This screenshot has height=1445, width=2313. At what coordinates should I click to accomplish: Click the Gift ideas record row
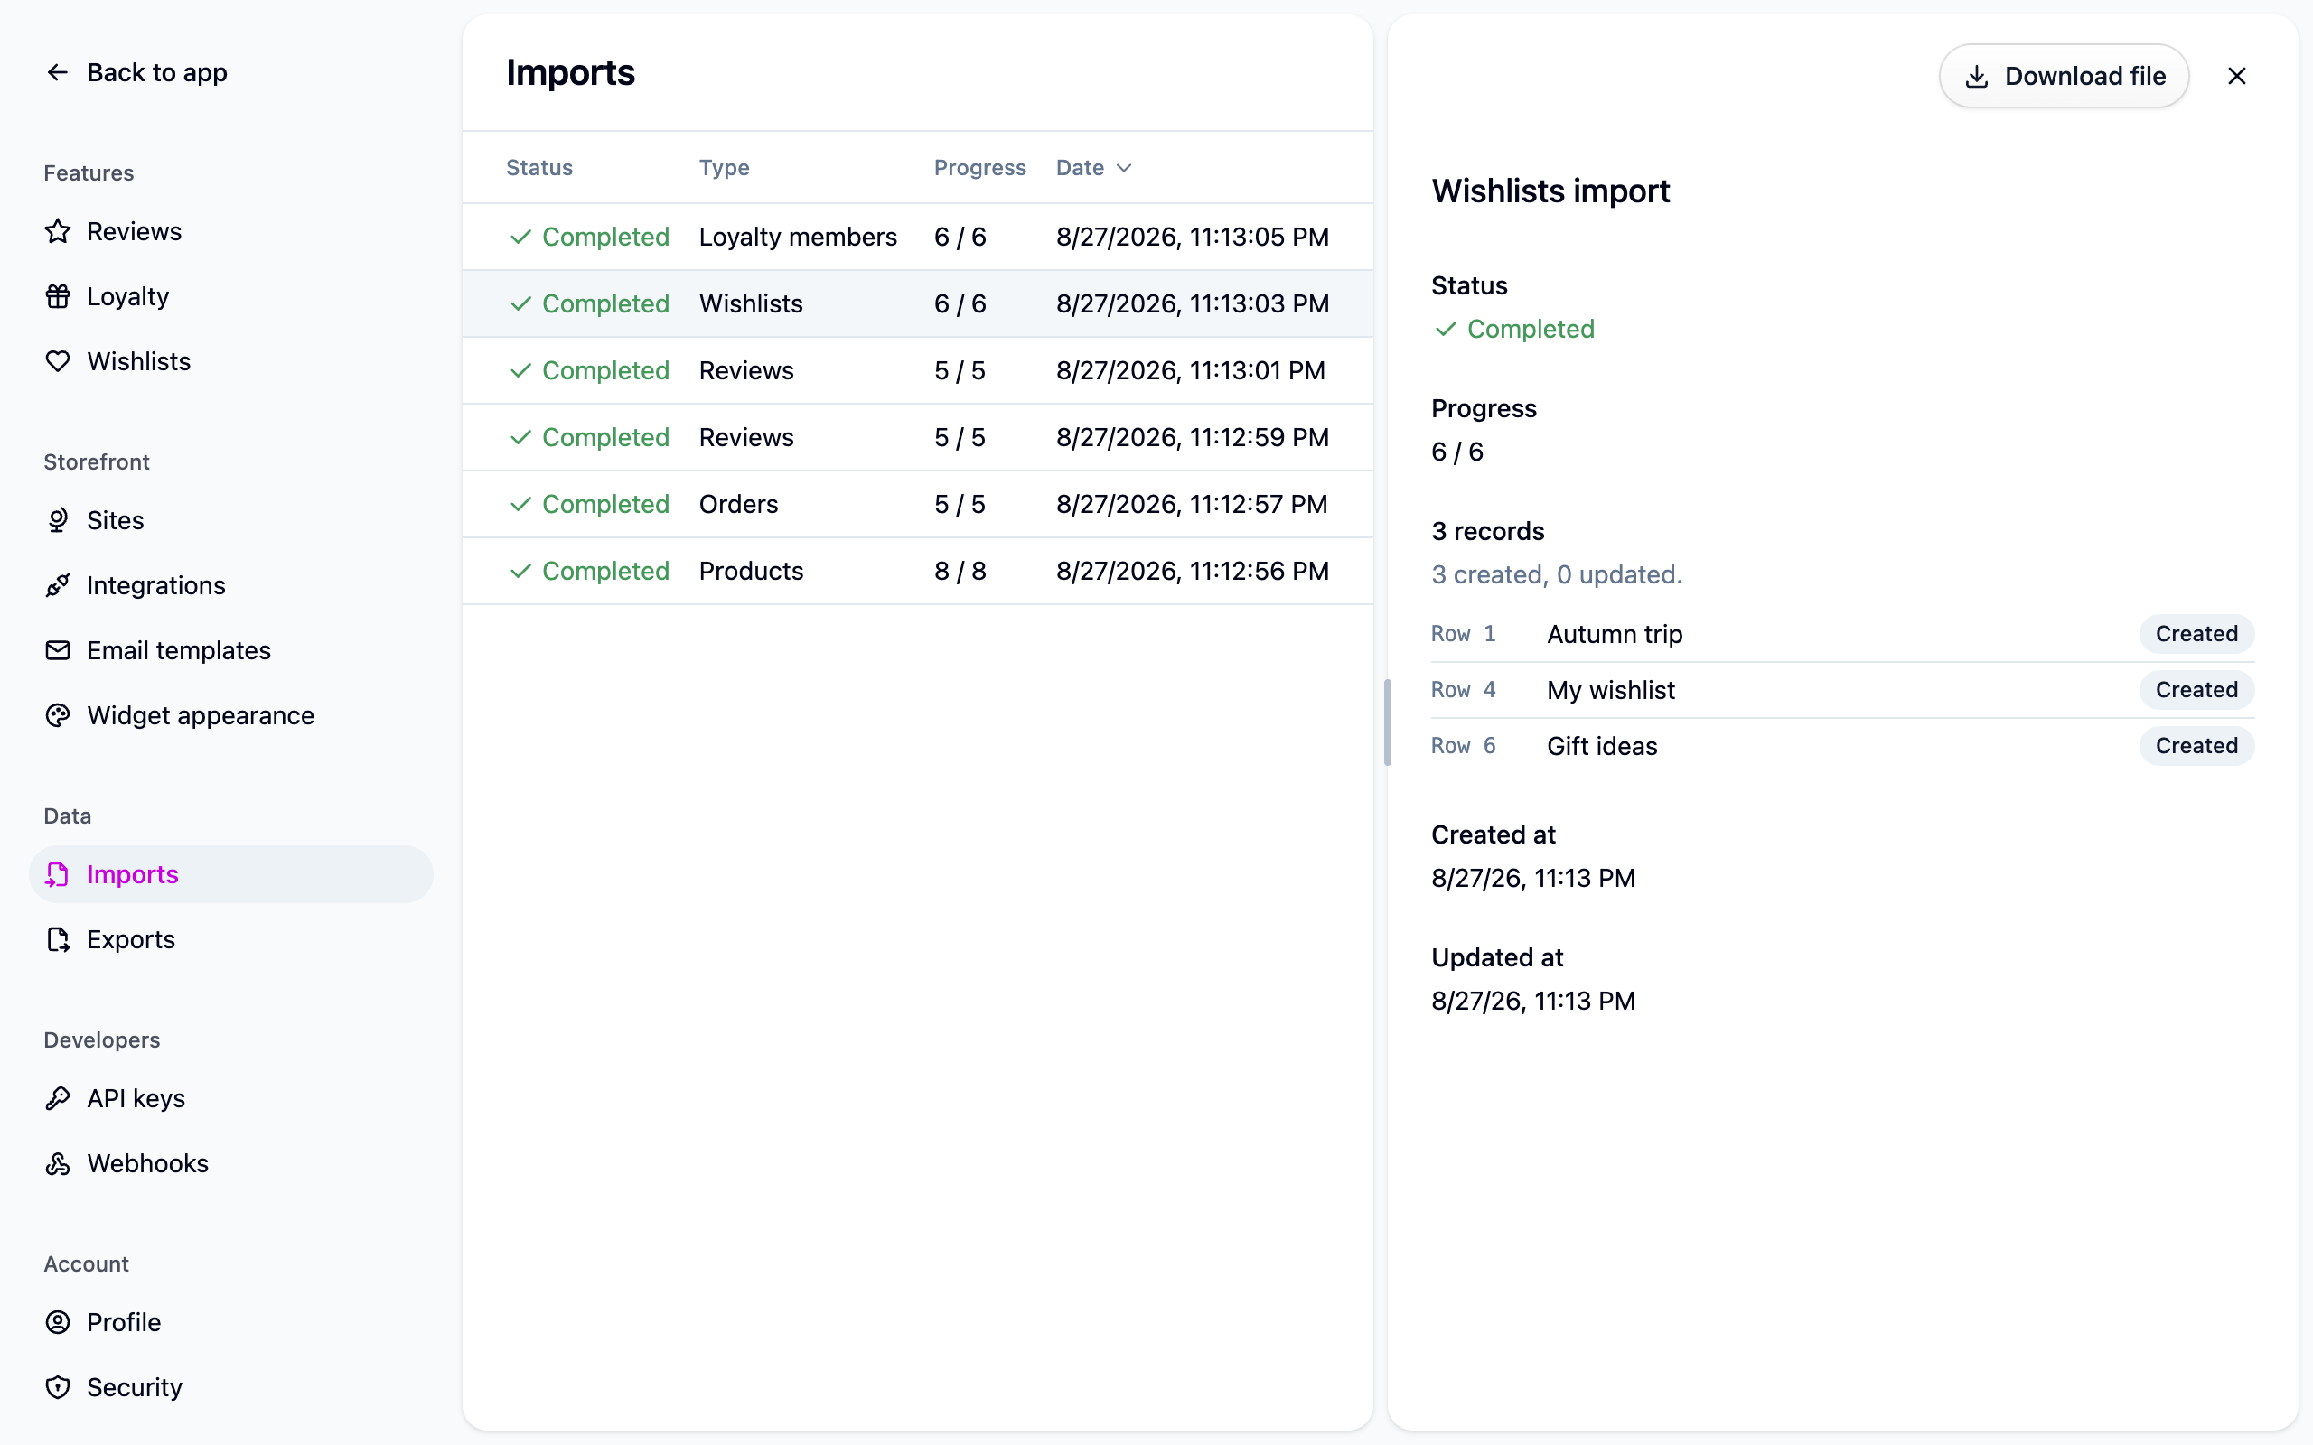click(x=1843, y=745)
